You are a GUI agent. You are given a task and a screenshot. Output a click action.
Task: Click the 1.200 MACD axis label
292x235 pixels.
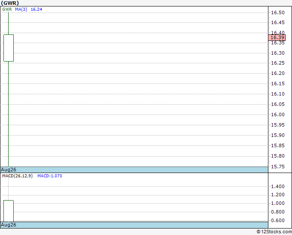[x=278, y=195]
